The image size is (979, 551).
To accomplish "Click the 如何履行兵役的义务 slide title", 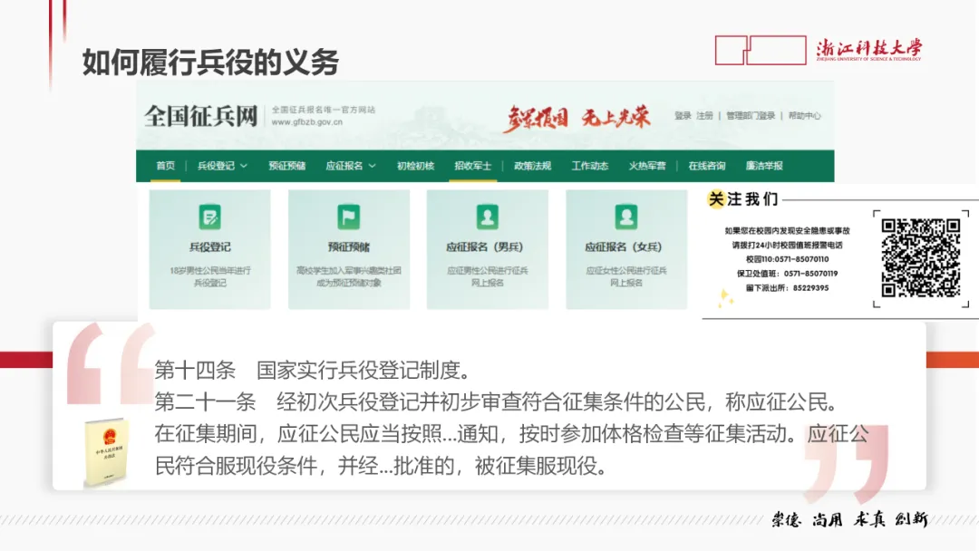I will coord(210,63).
